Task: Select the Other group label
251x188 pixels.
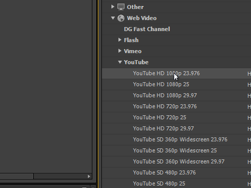Action: [135, 7]
